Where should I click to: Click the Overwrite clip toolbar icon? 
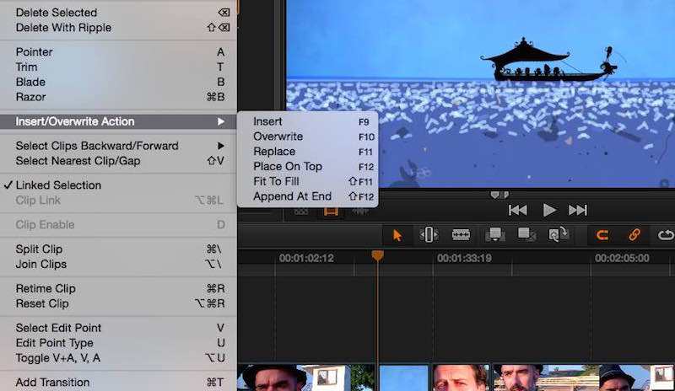526,235
